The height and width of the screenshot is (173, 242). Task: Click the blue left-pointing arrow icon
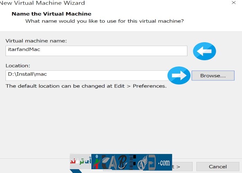click(x=204, y=51)
